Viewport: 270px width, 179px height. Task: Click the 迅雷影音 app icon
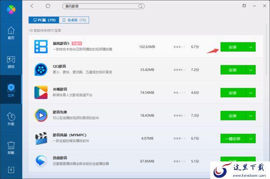tap(41, 161)
